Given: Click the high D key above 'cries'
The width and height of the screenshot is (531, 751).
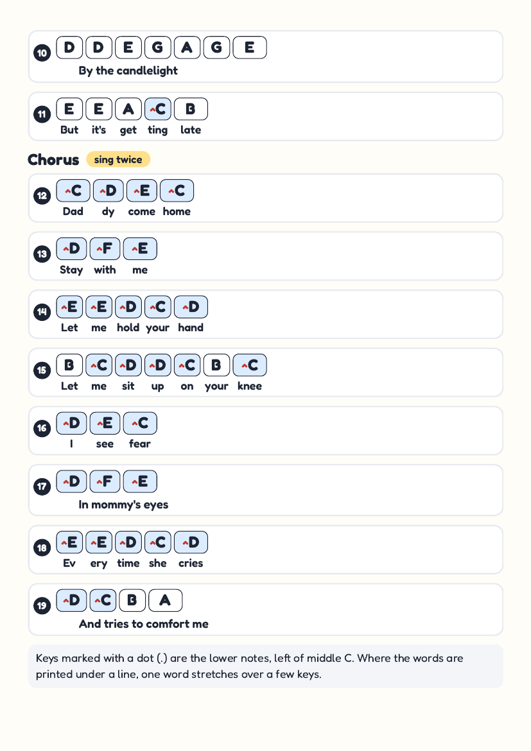Looking at the screenshot, I should pos(191,542).
